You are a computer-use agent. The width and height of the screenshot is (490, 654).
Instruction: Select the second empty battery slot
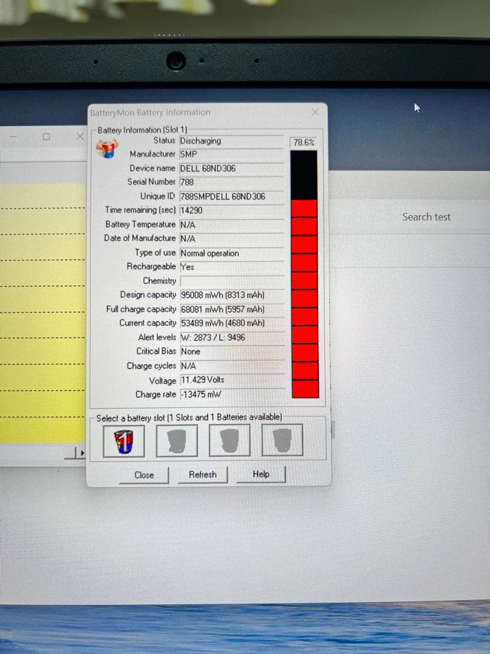[x=177, y=440]
